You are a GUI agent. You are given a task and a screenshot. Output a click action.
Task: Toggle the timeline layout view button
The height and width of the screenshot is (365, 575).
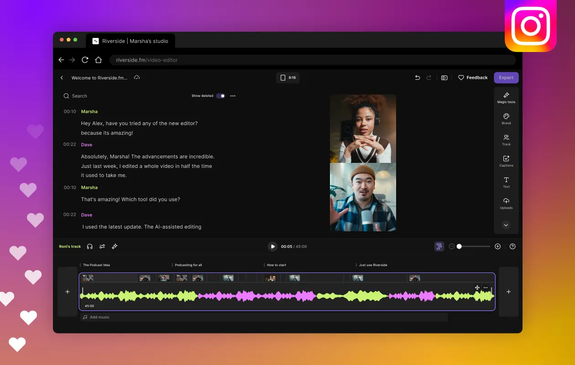pyautogui.click(x=439, y=246)
